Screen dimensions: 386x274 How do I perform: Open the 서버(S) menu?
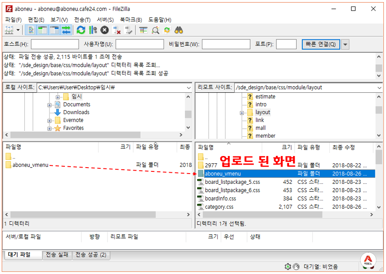pyautogui.click(x=105, y=20)
